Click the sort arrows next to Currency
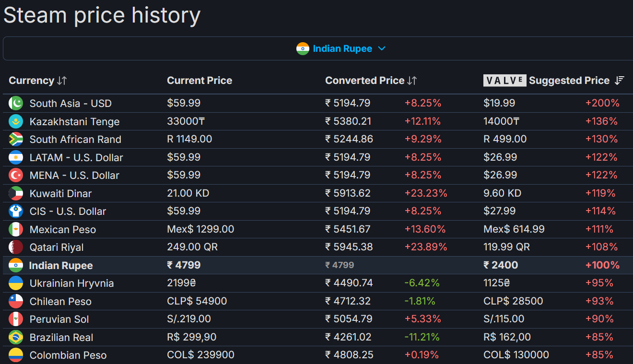 click(x=62, y=81)
